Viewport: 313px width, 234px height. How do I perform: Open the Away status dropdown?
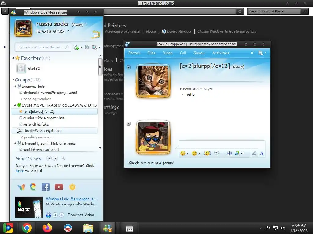click(x=86, y=24)
